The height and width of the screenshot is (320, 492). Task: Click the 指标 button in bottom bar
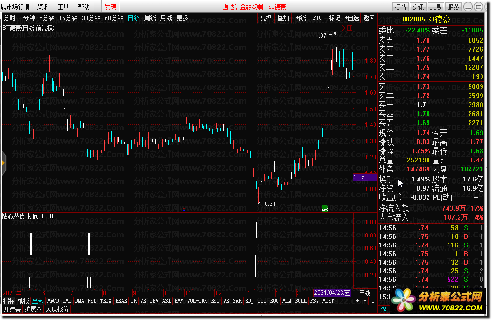click(9, 301)
